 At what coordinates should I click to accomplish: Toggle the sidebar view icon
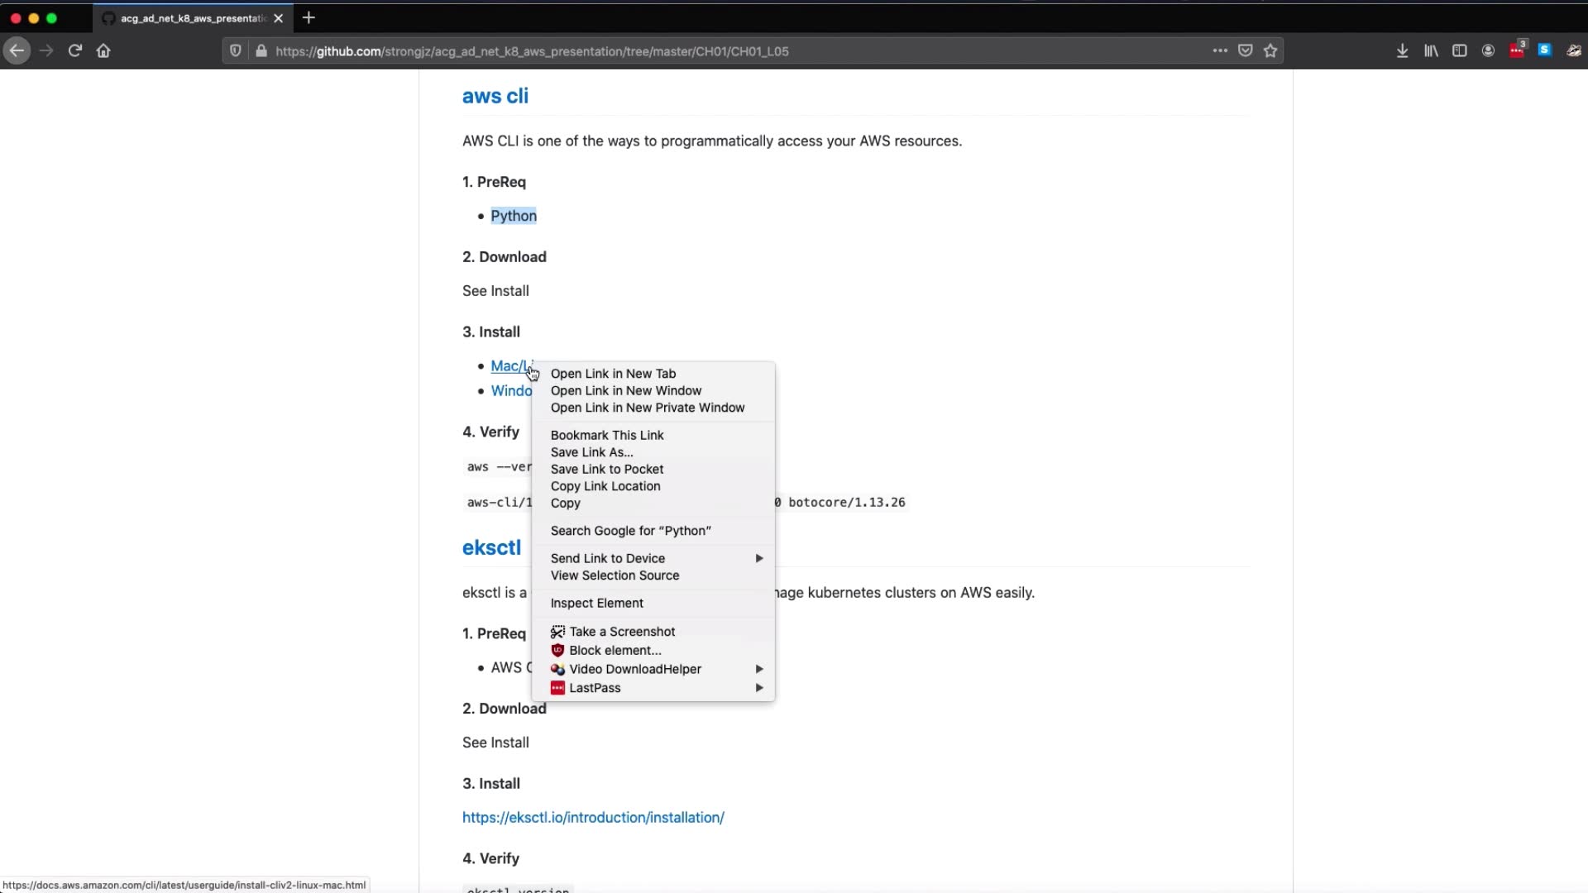pos(1459,50)
